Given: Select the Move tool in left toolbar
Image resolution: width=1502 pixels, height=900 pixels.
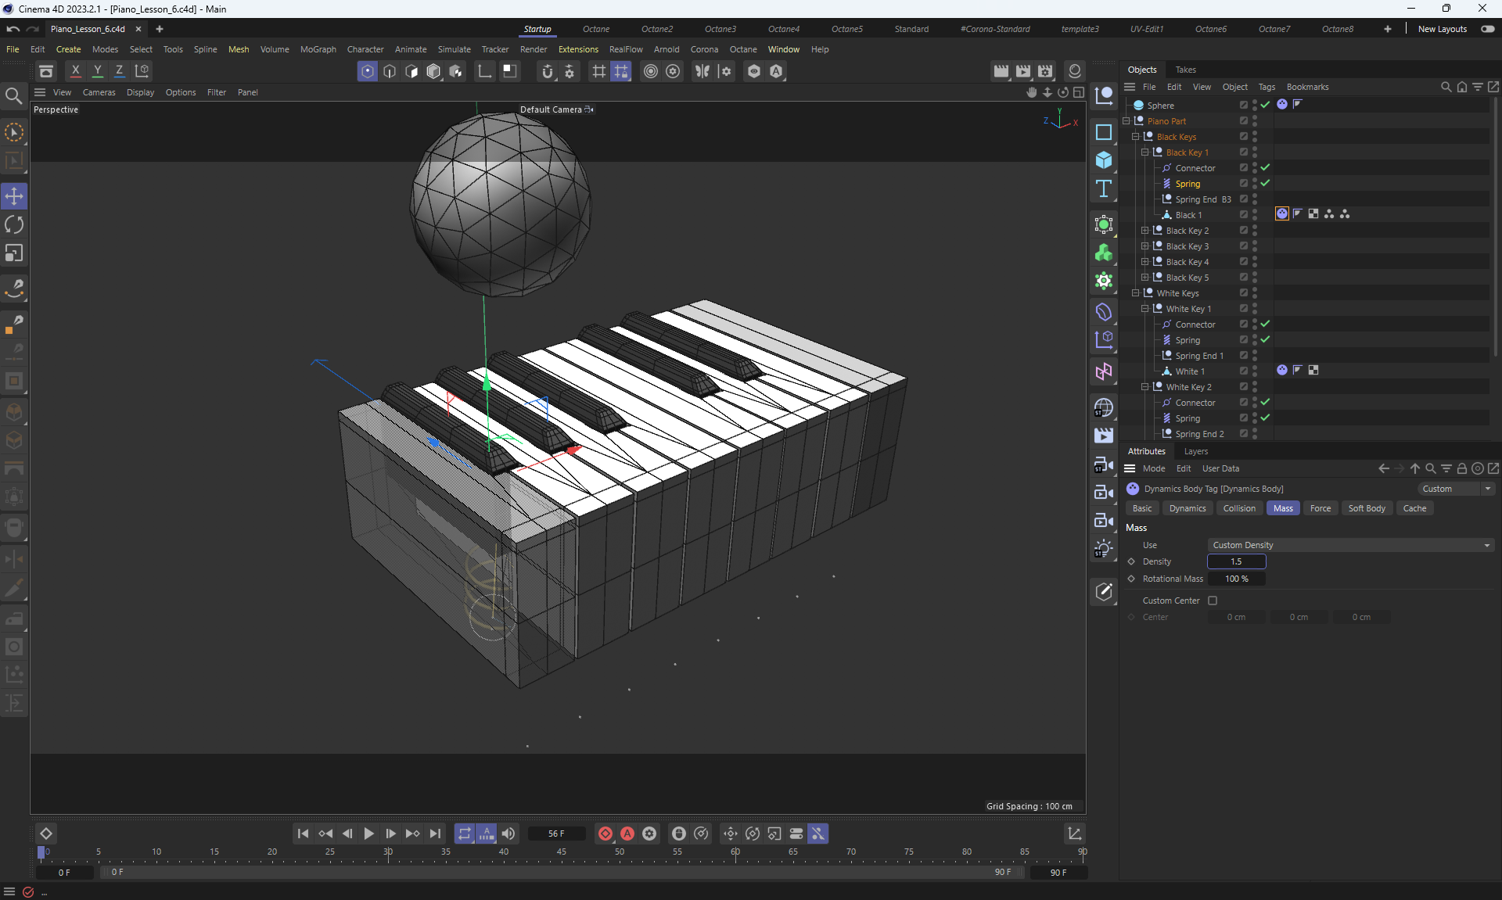Looking at the screenshot, I should (x=14, y=195).
